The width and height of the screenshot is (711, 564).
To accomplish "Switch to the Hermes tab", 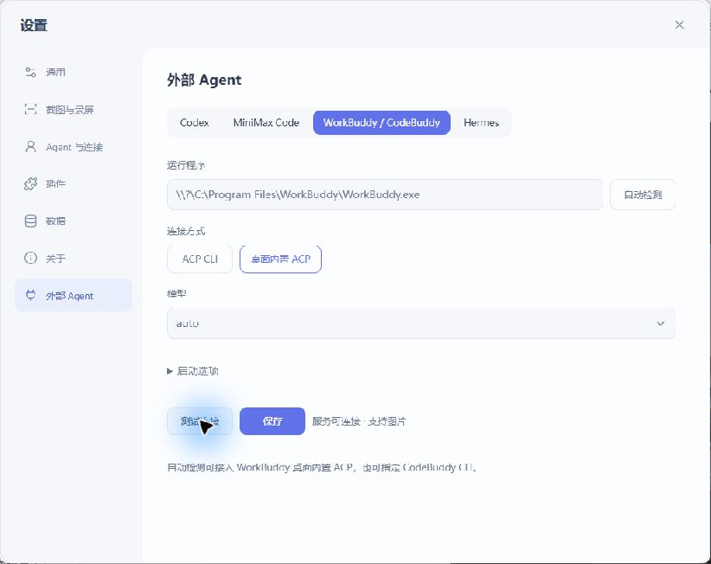I will [x=481, y=123].
